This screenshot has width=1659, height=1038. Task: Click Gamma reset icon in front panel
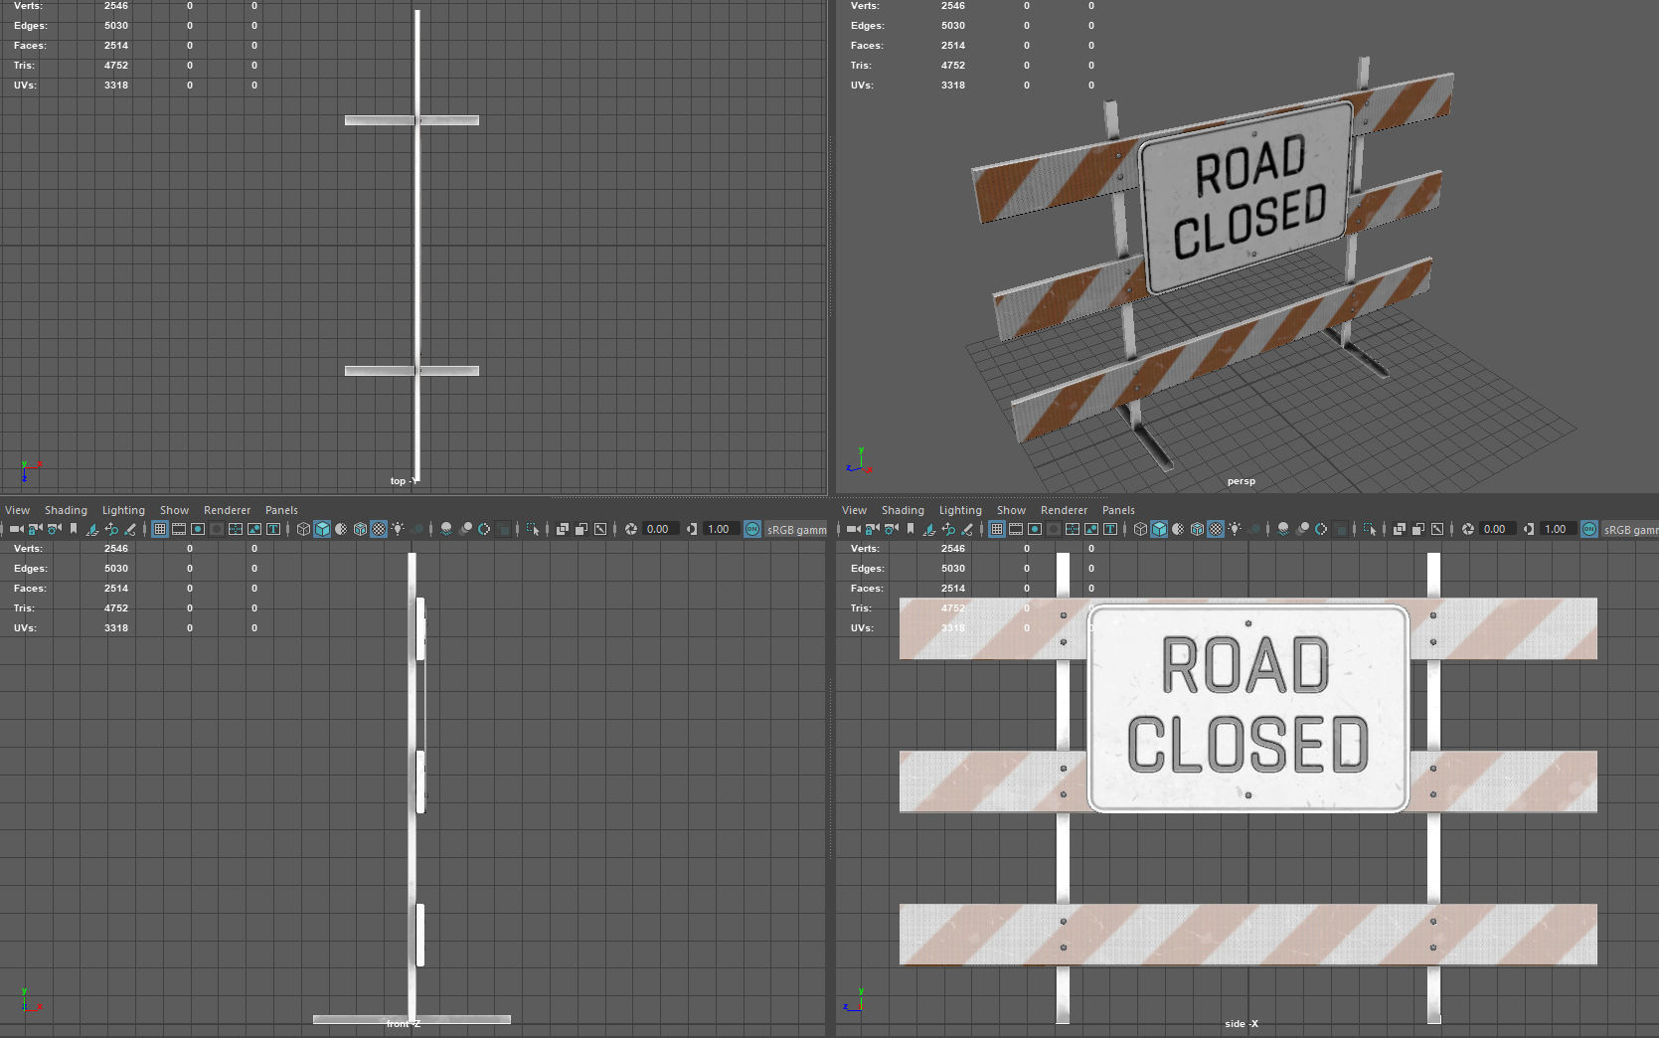(692, 529)
